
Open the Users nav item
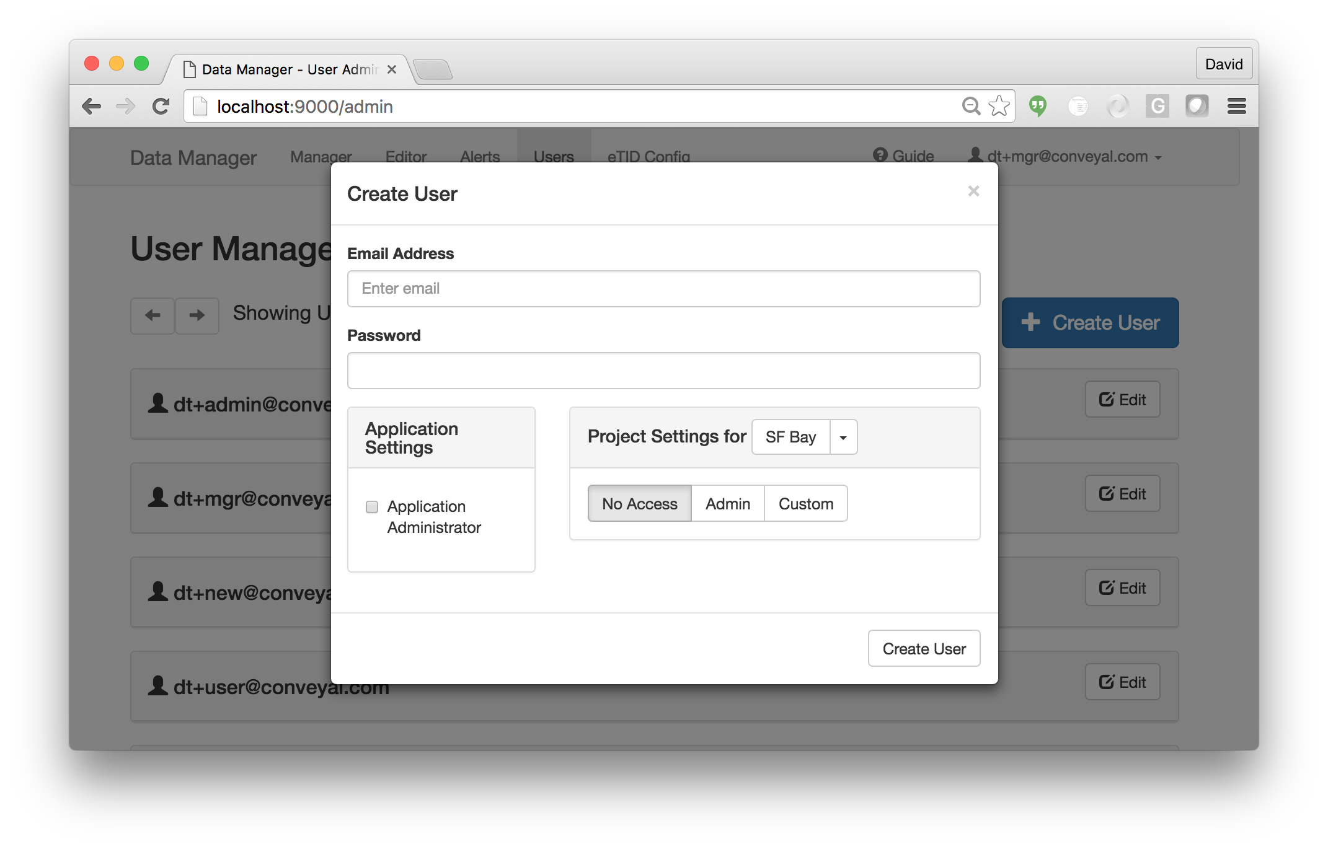554,157
